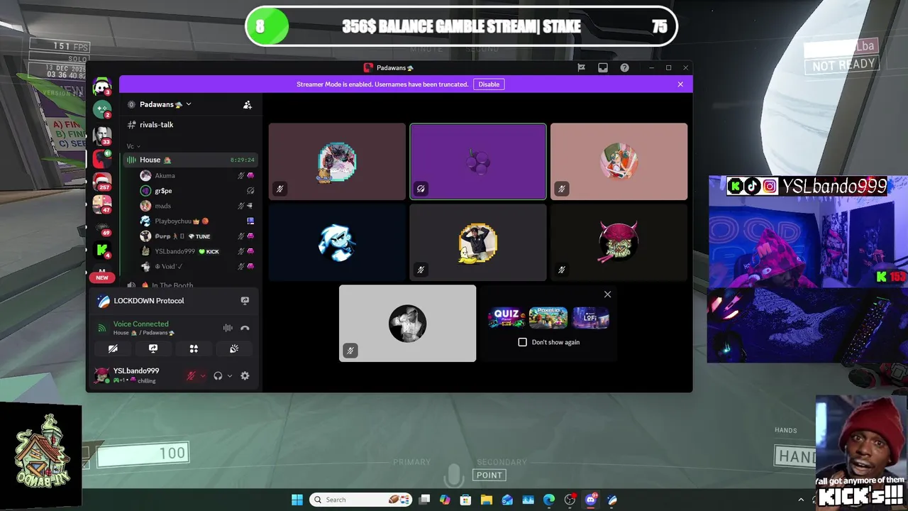Collapse the Vc channel category
Image resolution: width=908 pixels, height=511 pixels.
tap(133, 146)
